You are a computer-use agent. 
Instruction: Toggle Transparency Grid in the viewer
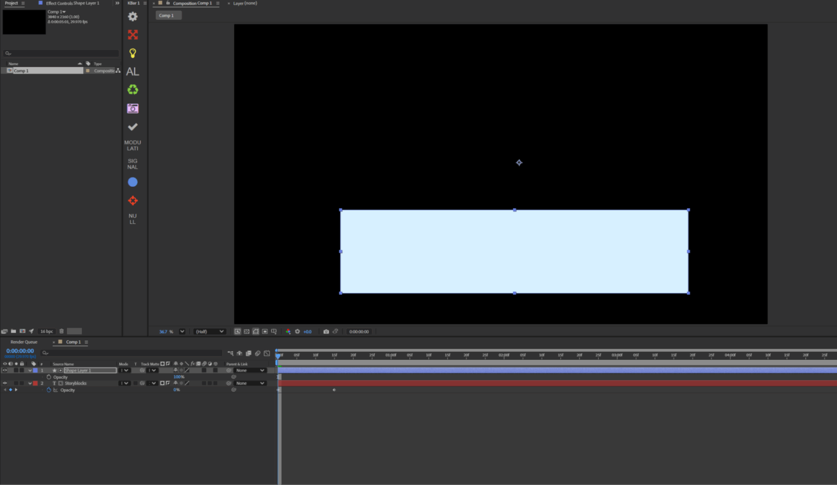[x=246, y=331]
